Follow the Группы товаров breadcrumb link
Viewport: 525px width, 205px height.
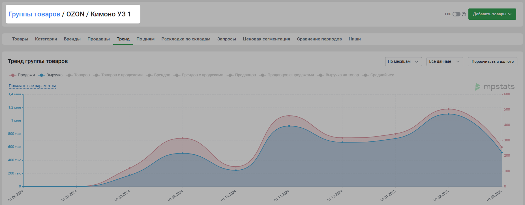(x=35, y=14)
